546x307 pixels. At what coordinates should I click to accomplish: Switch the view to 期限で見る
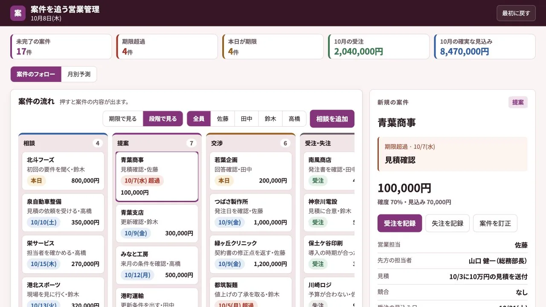coord(123,119)
